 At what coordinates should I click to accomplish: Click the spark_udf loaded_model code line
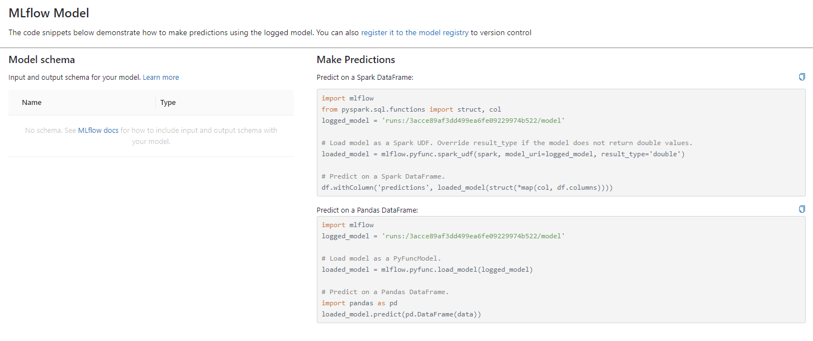[x=503, y=154]
